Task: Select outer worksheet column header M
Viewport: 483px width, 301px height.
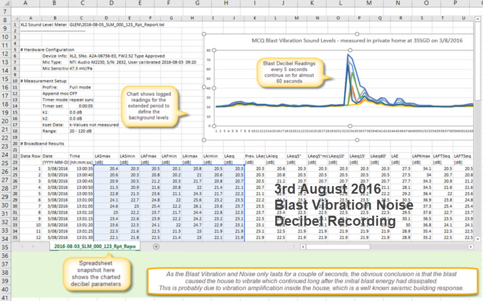Action: tap(369, 4)
